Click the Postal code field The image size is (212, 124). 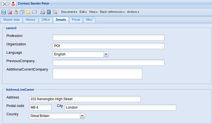click(x=40, y=107)
